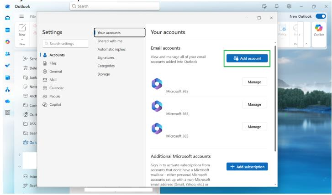Open the More apps grid icon
The image size is (332, 195).
pyautogui.click(x=8, y=113)
